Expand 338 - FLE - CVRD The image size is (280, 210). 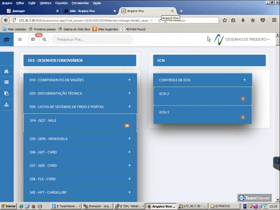(x=129, y=179)
